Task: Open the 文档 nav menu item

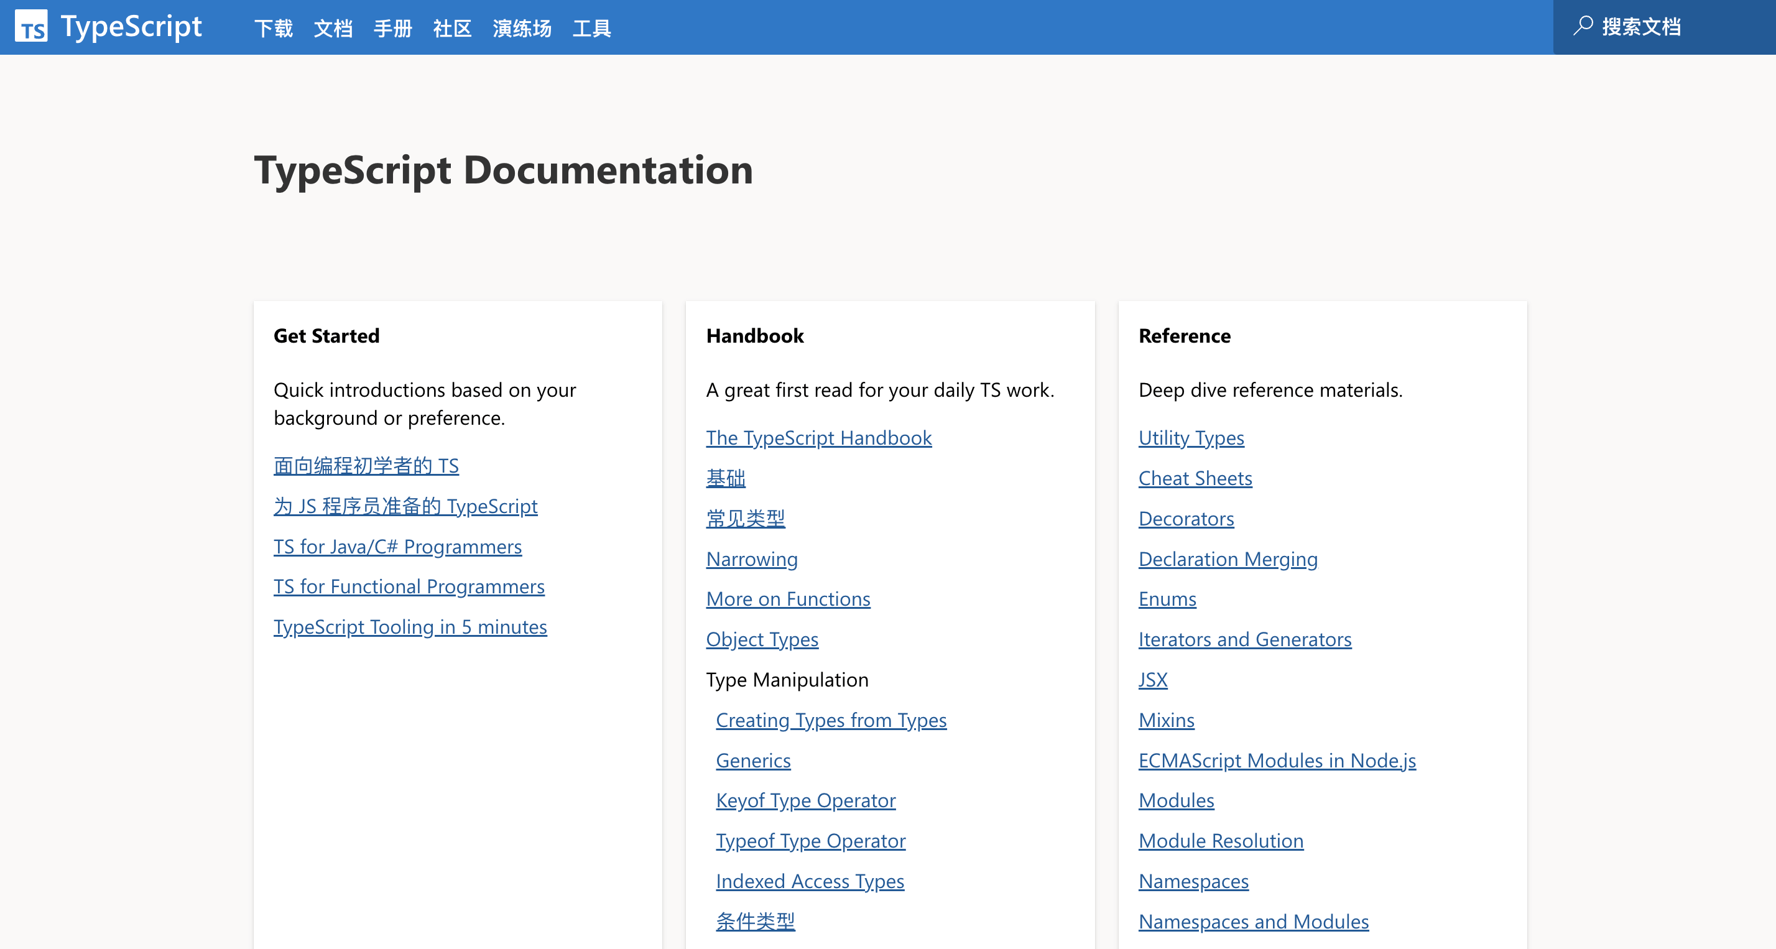Action: click(333, 28)
